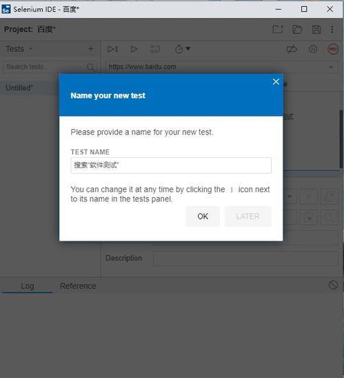Viewport: 344px width, 378px height.
Task: Click the Selenium IDE app icon in title bar
Action: [x=6, y=9]
